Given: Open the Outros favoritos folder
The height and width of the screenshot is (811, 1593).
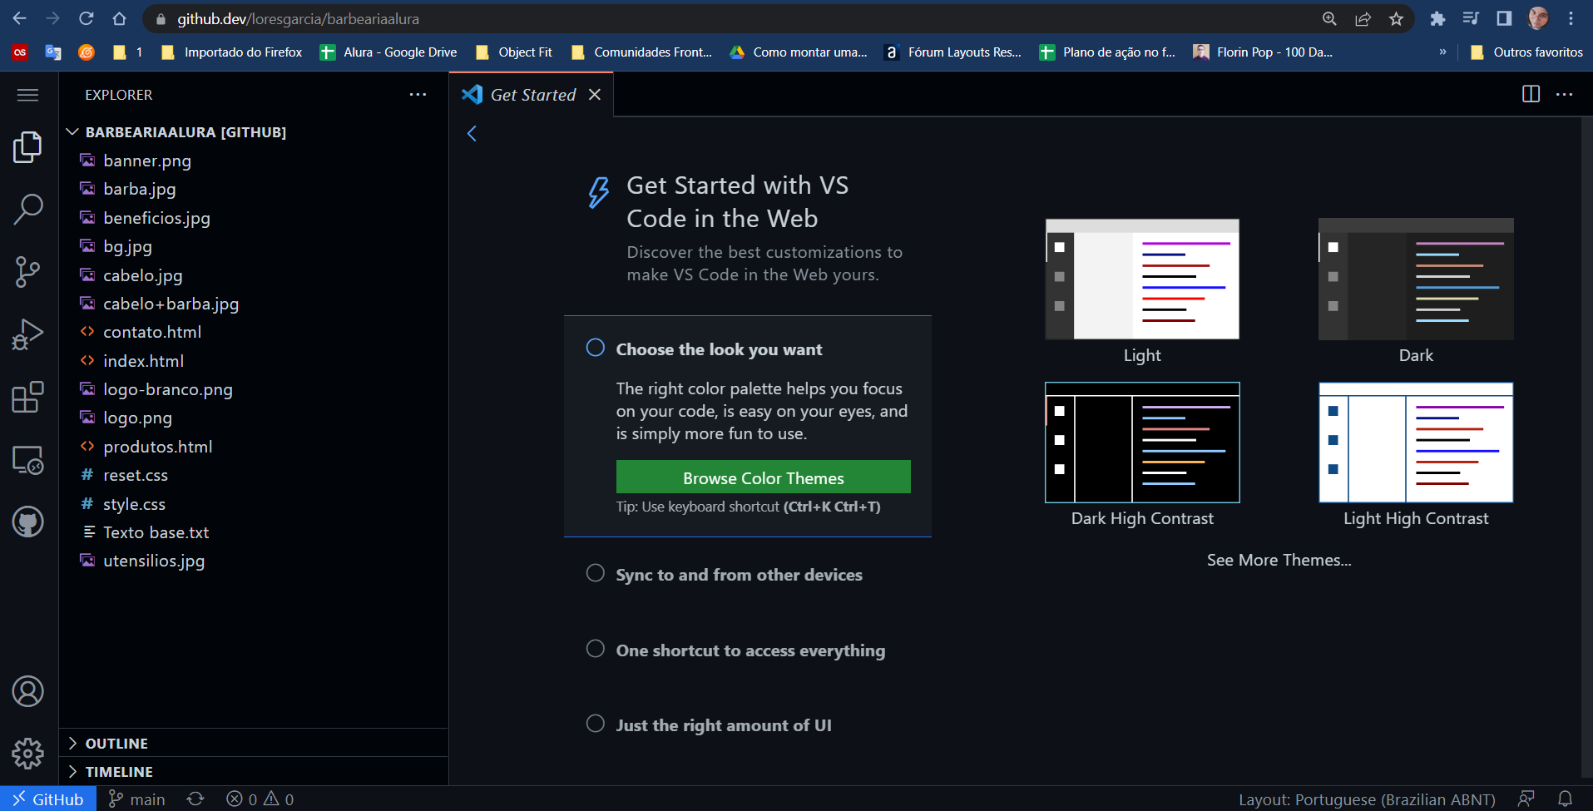Looking at the screenshot, I should [x=1526, y=52].
